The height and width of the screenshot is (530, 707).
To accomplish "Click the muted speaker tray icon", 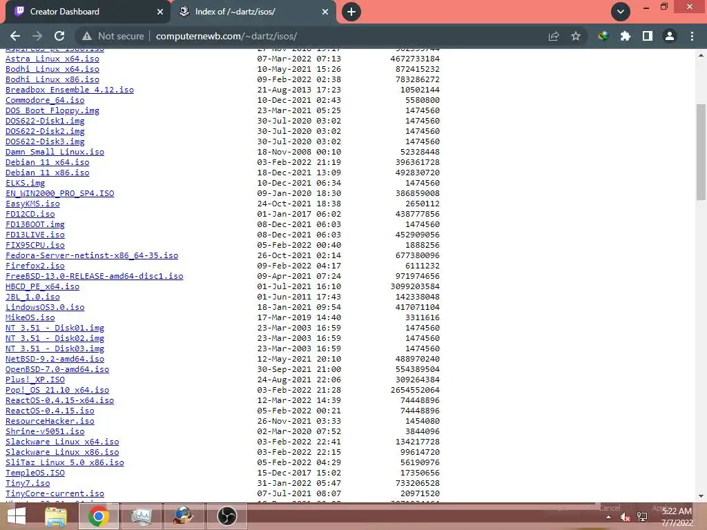I will pyautogui.click(x=625, y=518).
